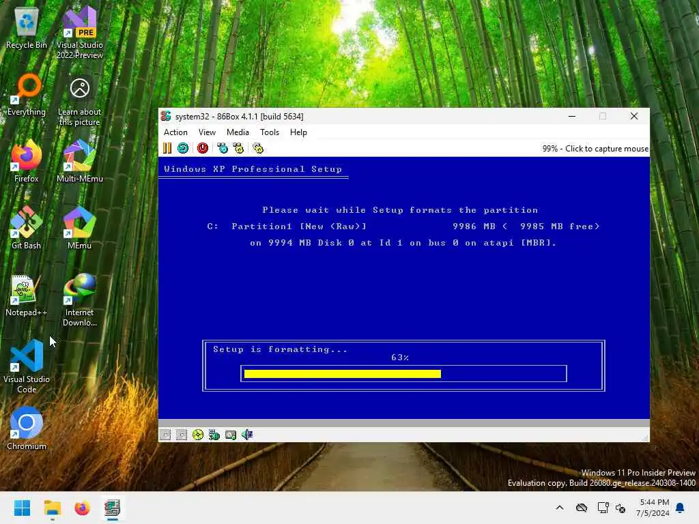
Task: Click '99% - Click to capture mouse' status text
Action: 595,148
